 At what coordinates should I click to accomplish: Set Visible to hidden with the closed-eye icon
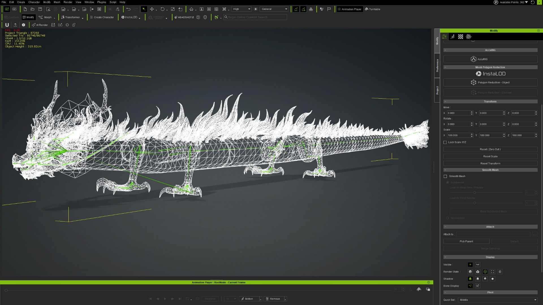click(478, 265)
